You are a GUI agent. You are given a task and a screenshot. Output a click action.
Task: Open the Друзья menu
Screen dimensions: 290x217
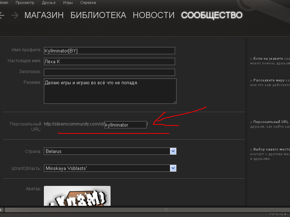pos(49,3)
